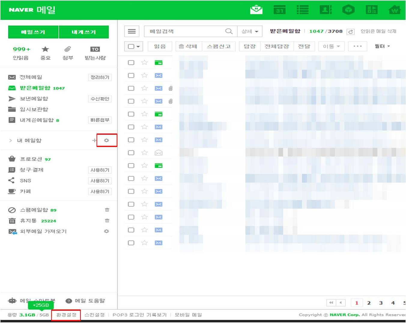
Task: Open POP3 로그인 기록보기 link
Action: (139, 315)
